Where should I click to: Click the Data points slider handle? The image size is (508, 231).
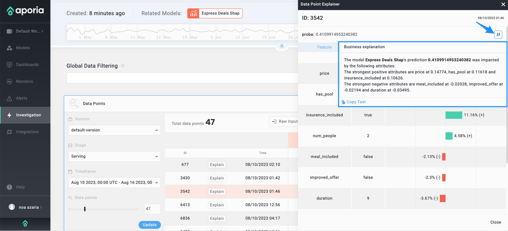[x=85, y=209]
